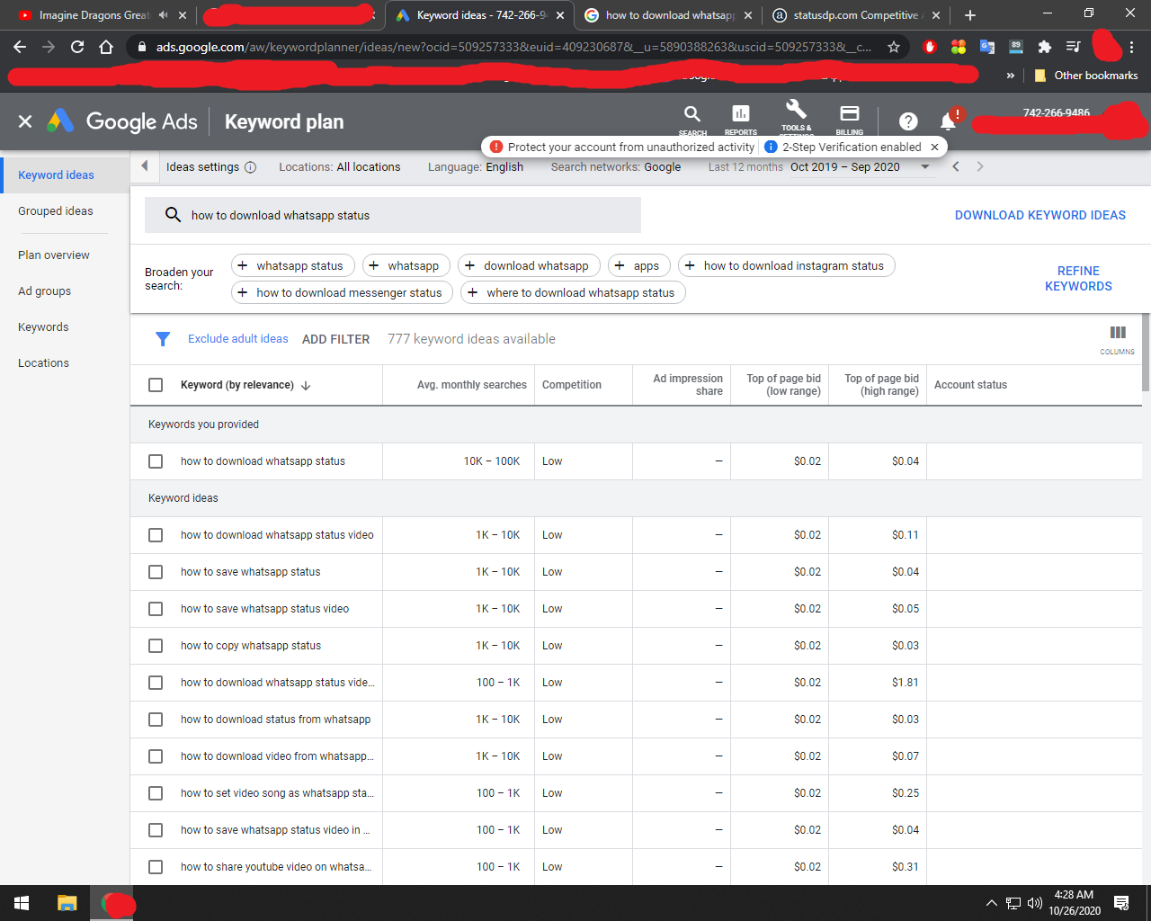Open the Help question mark icon
This screenshot has height=921, width=1151.
tap(908, 121)
